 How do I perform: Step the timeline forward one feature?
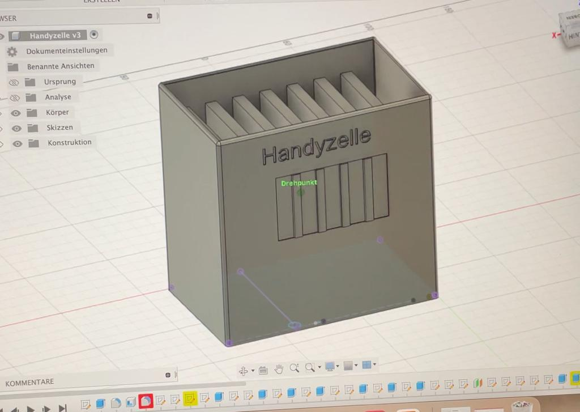click(x=46, y=409)
